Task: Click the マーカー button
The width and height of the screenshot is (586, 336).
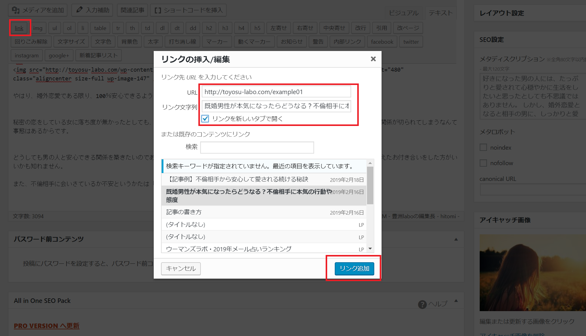Action: [x=217, y=42]
